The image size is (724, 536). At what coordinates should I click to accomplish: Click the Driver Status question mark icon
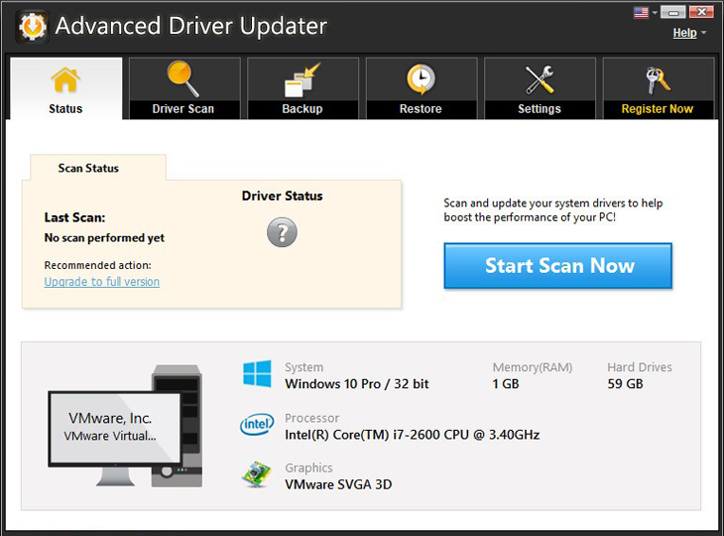click(282, 232)
